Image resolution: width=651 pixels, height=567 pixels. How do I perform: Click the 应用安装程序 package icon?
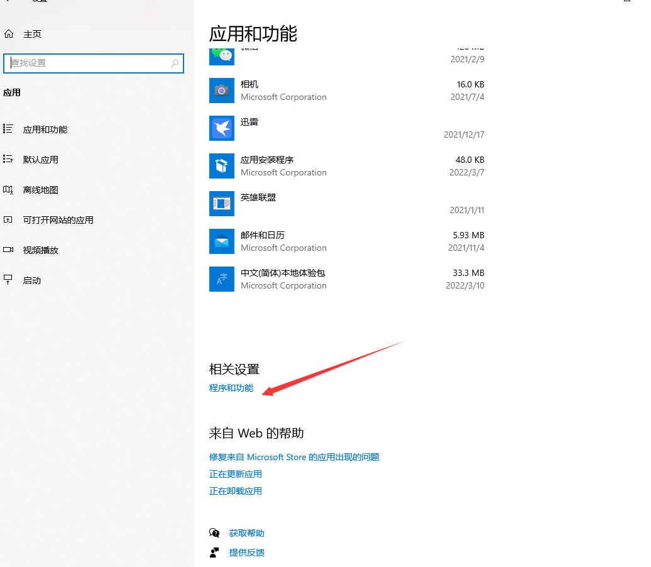(x=222, y=166)
